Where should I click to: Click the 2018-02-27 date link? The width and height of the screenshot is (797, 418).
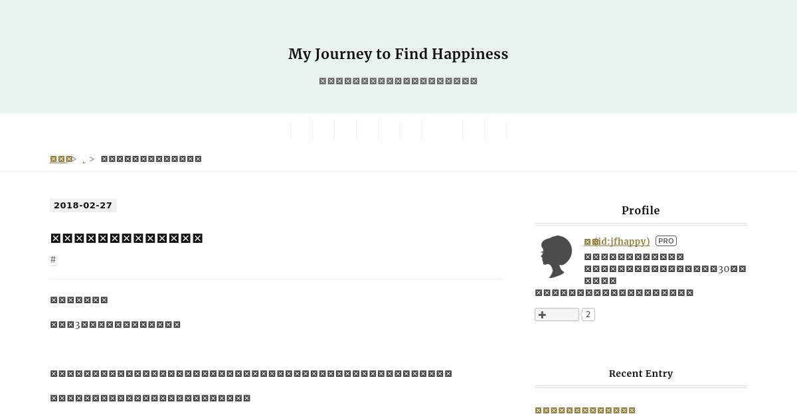click(83, 206)
